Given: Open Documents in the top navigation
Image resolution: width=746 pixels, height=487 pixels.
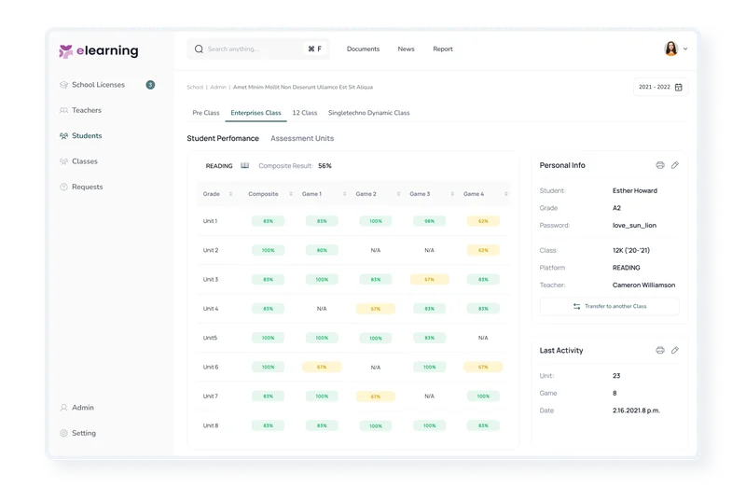Looking at the screenshot, I should click(363, 49).
